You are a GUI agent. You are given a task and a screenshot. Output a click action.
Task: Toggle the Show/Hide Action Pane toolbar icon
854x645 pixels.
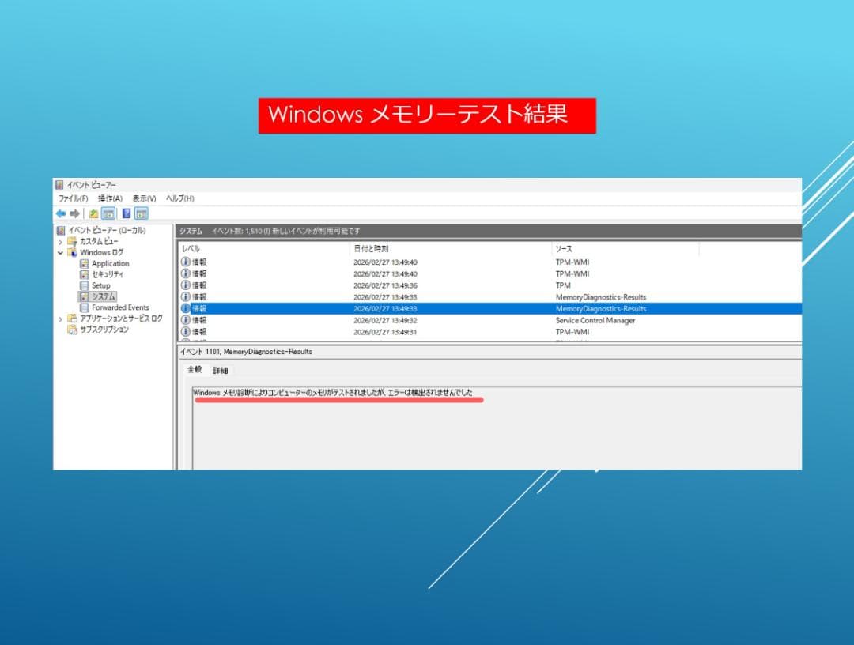(x=142, y=214)
